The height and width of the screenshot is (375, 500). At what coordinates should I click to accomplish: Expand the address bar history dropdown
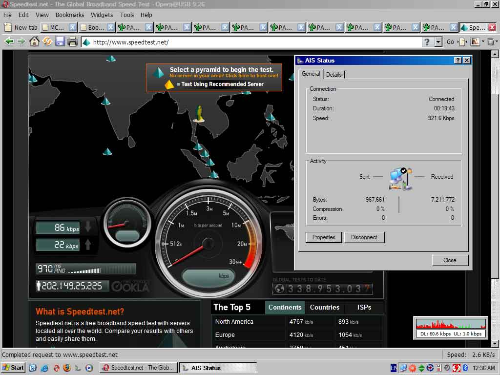438,42
